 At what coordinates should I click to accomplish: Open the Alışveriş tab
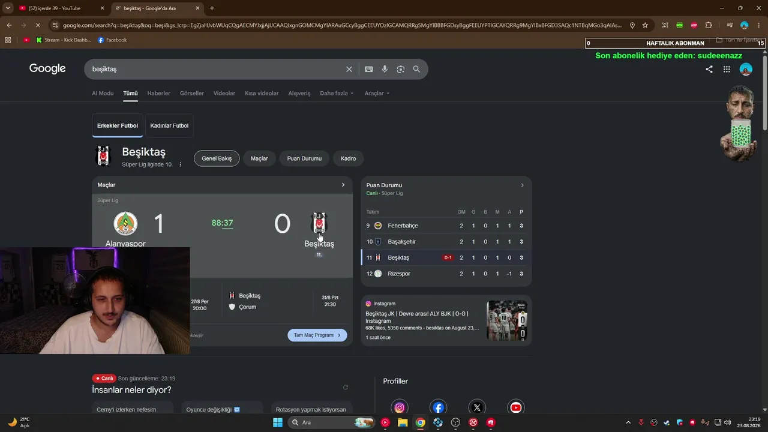[x=299, y=93]
